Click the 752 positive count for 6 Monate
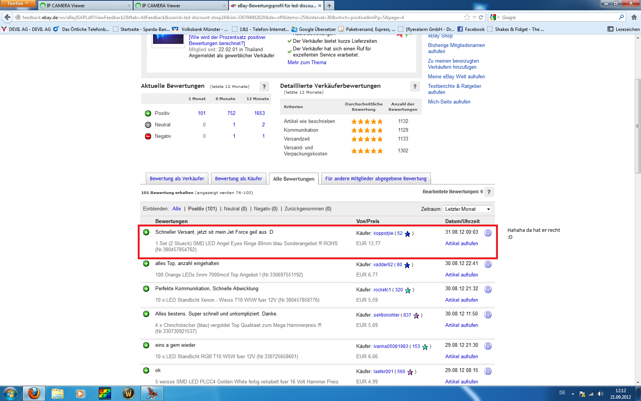 click(231, 113)
